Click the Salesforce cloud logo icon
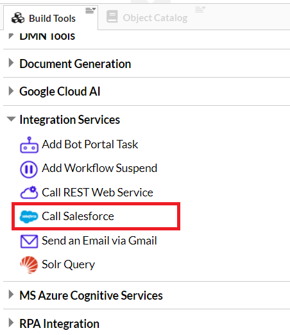 [x=29, y=216]
